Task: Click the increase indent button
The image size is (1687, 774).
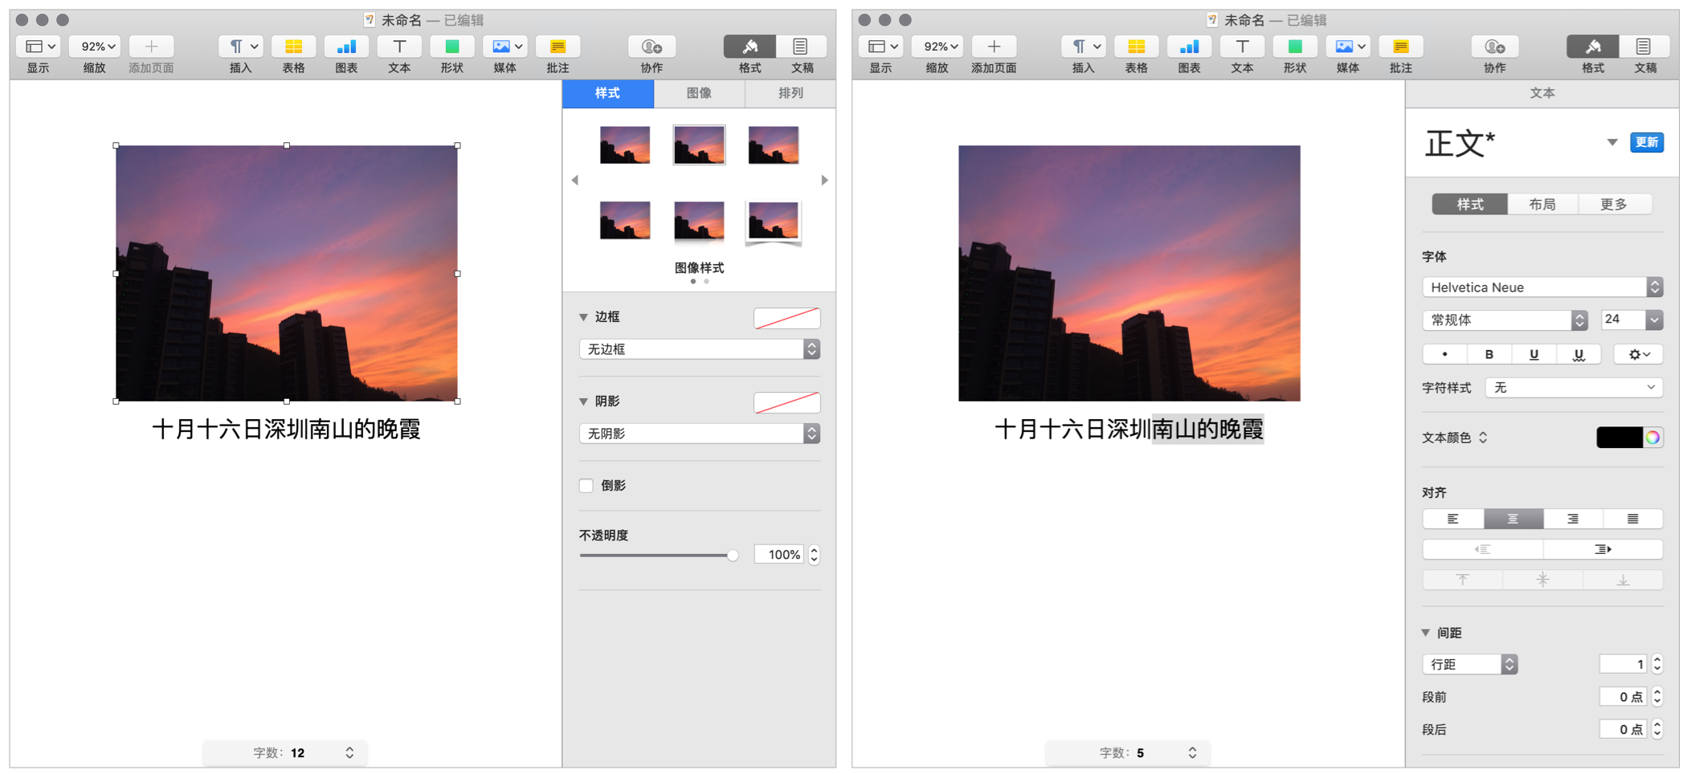Action: (x=1603, y=549)
